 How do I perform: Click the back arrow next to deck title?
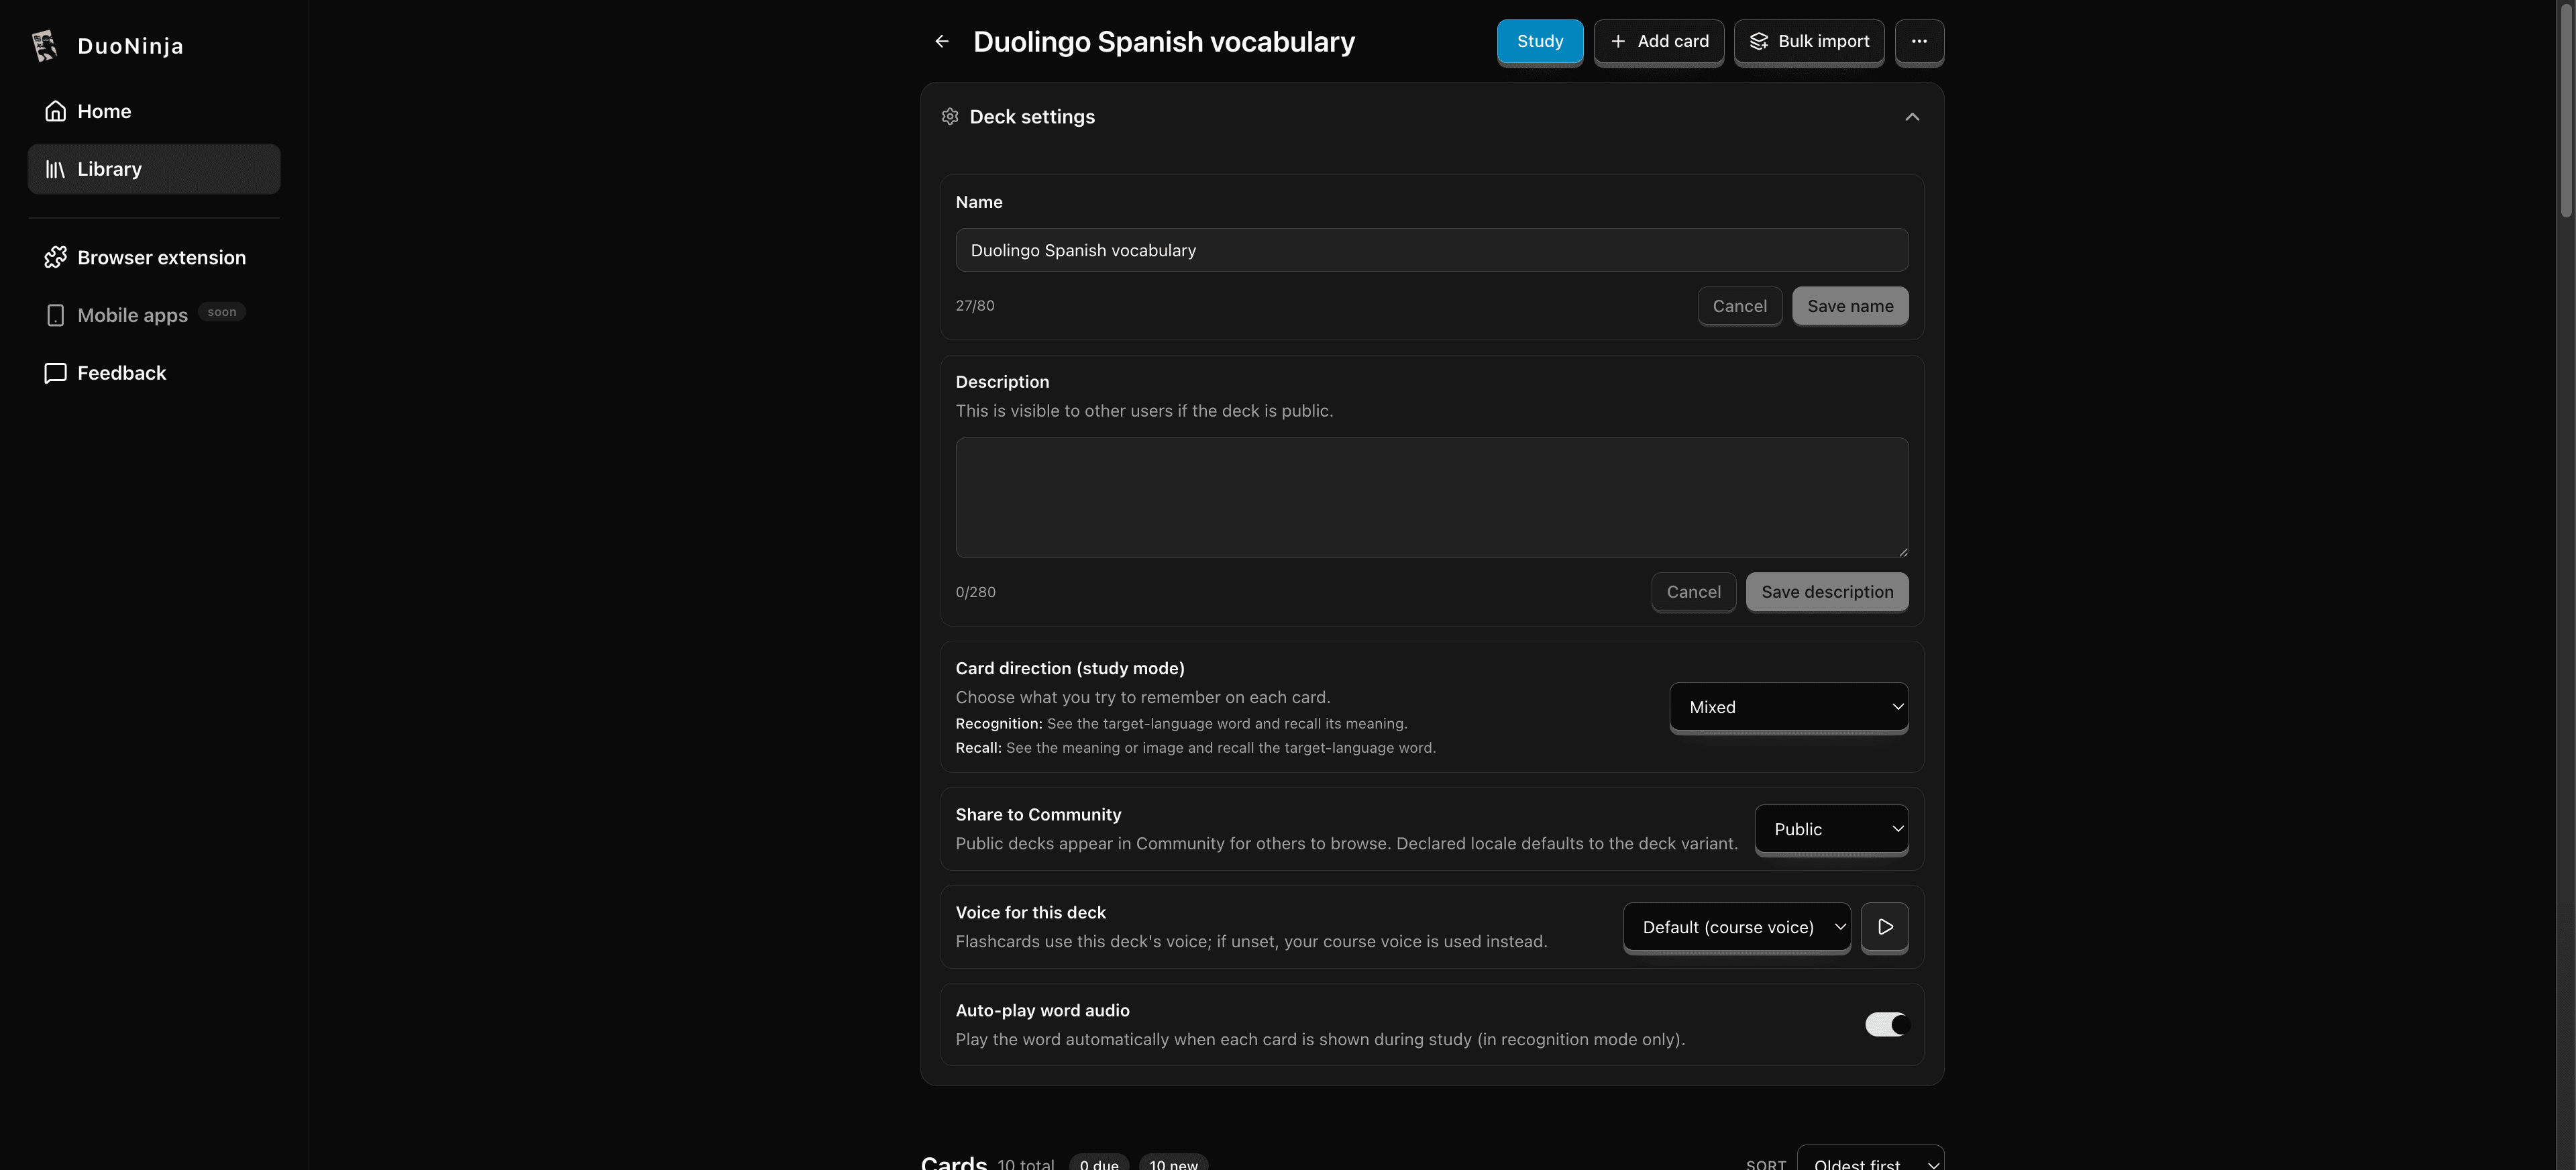click(941, 41)
